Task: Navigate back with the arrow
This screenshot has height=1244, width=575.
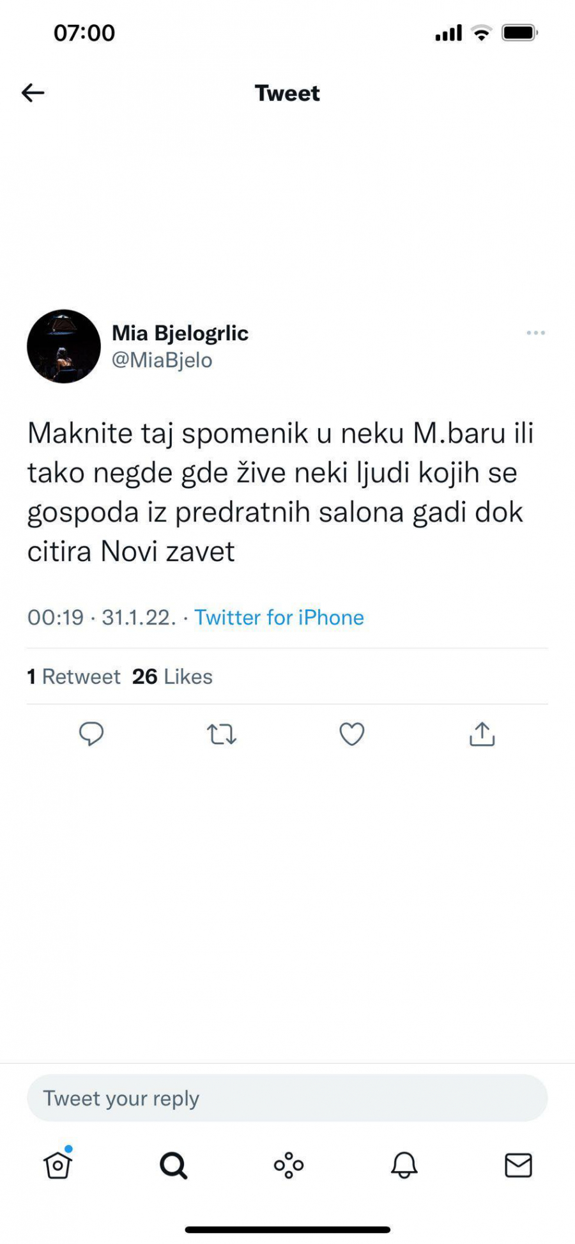Action: (33, 92)
